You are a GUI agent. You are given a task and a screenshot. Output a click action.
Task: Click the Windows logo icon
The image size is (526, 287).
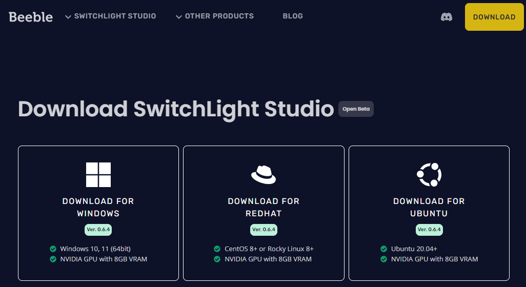[x=98, y=175]
